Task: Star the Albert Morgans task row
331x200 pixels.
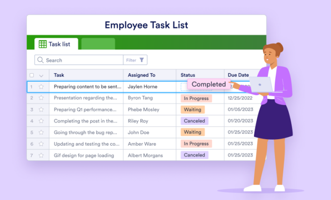Action: click(x=41, y=155)
